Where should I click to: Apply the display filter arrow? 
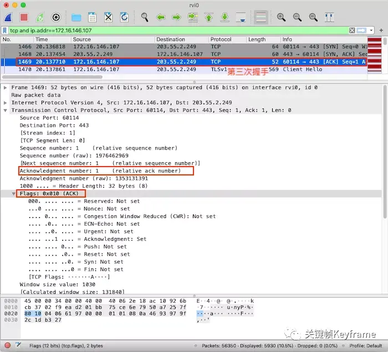361,30
